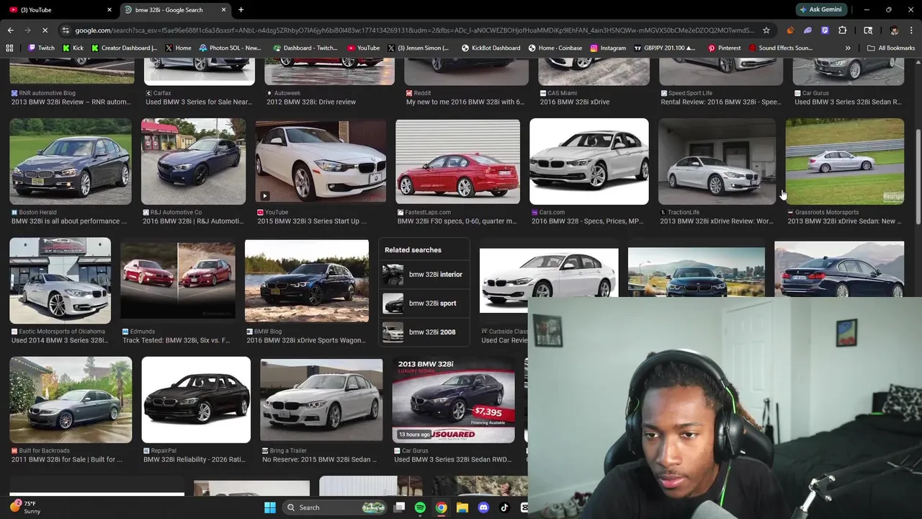Go back to the previous page
The height and width of the screenshot is (519, 922).
[10, 30]
